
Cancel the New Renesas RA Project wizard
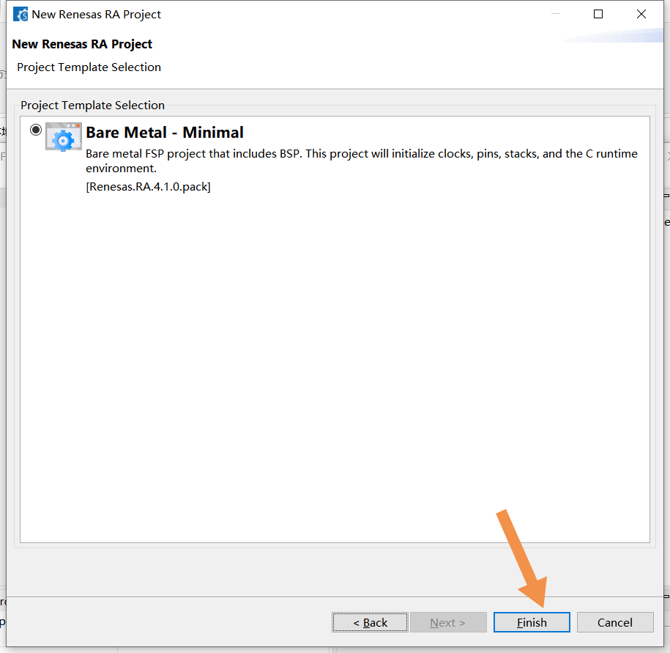(615, 622)
